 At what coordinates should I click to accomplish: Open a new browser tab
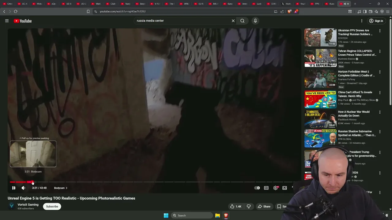pos(355,4)
